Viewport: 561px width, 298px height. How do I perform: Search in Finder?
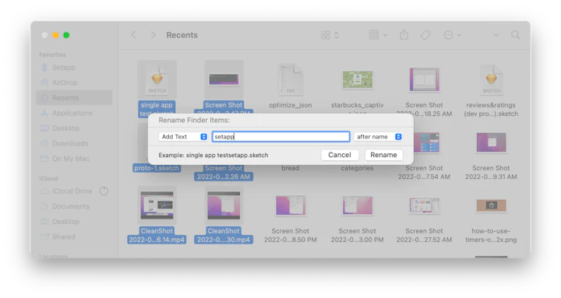[x=515, y=35]
